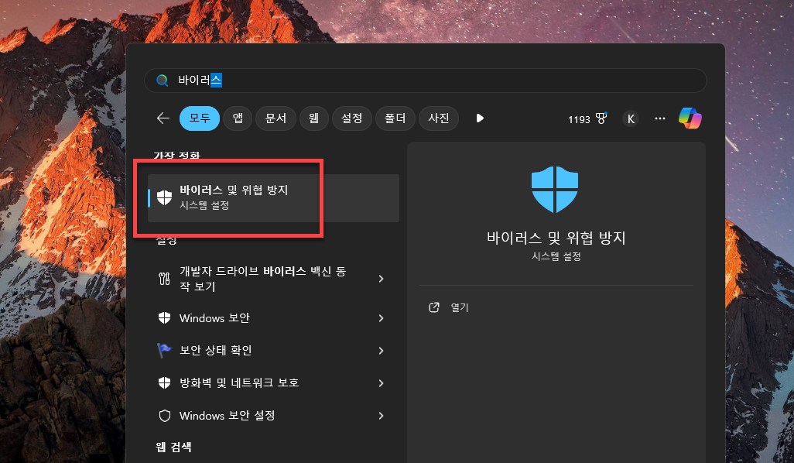Click 바이러스 및 위협 방지 title in preview pane
794x463 pixels.
556,238
